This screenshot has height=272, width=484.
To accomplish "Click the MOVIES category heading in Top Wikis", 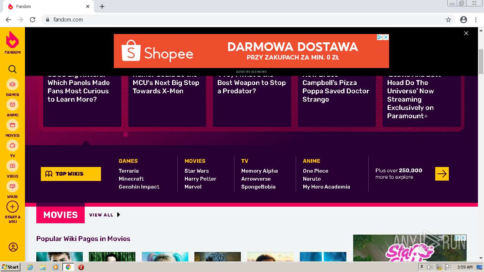I will click(x=195, y=161).
